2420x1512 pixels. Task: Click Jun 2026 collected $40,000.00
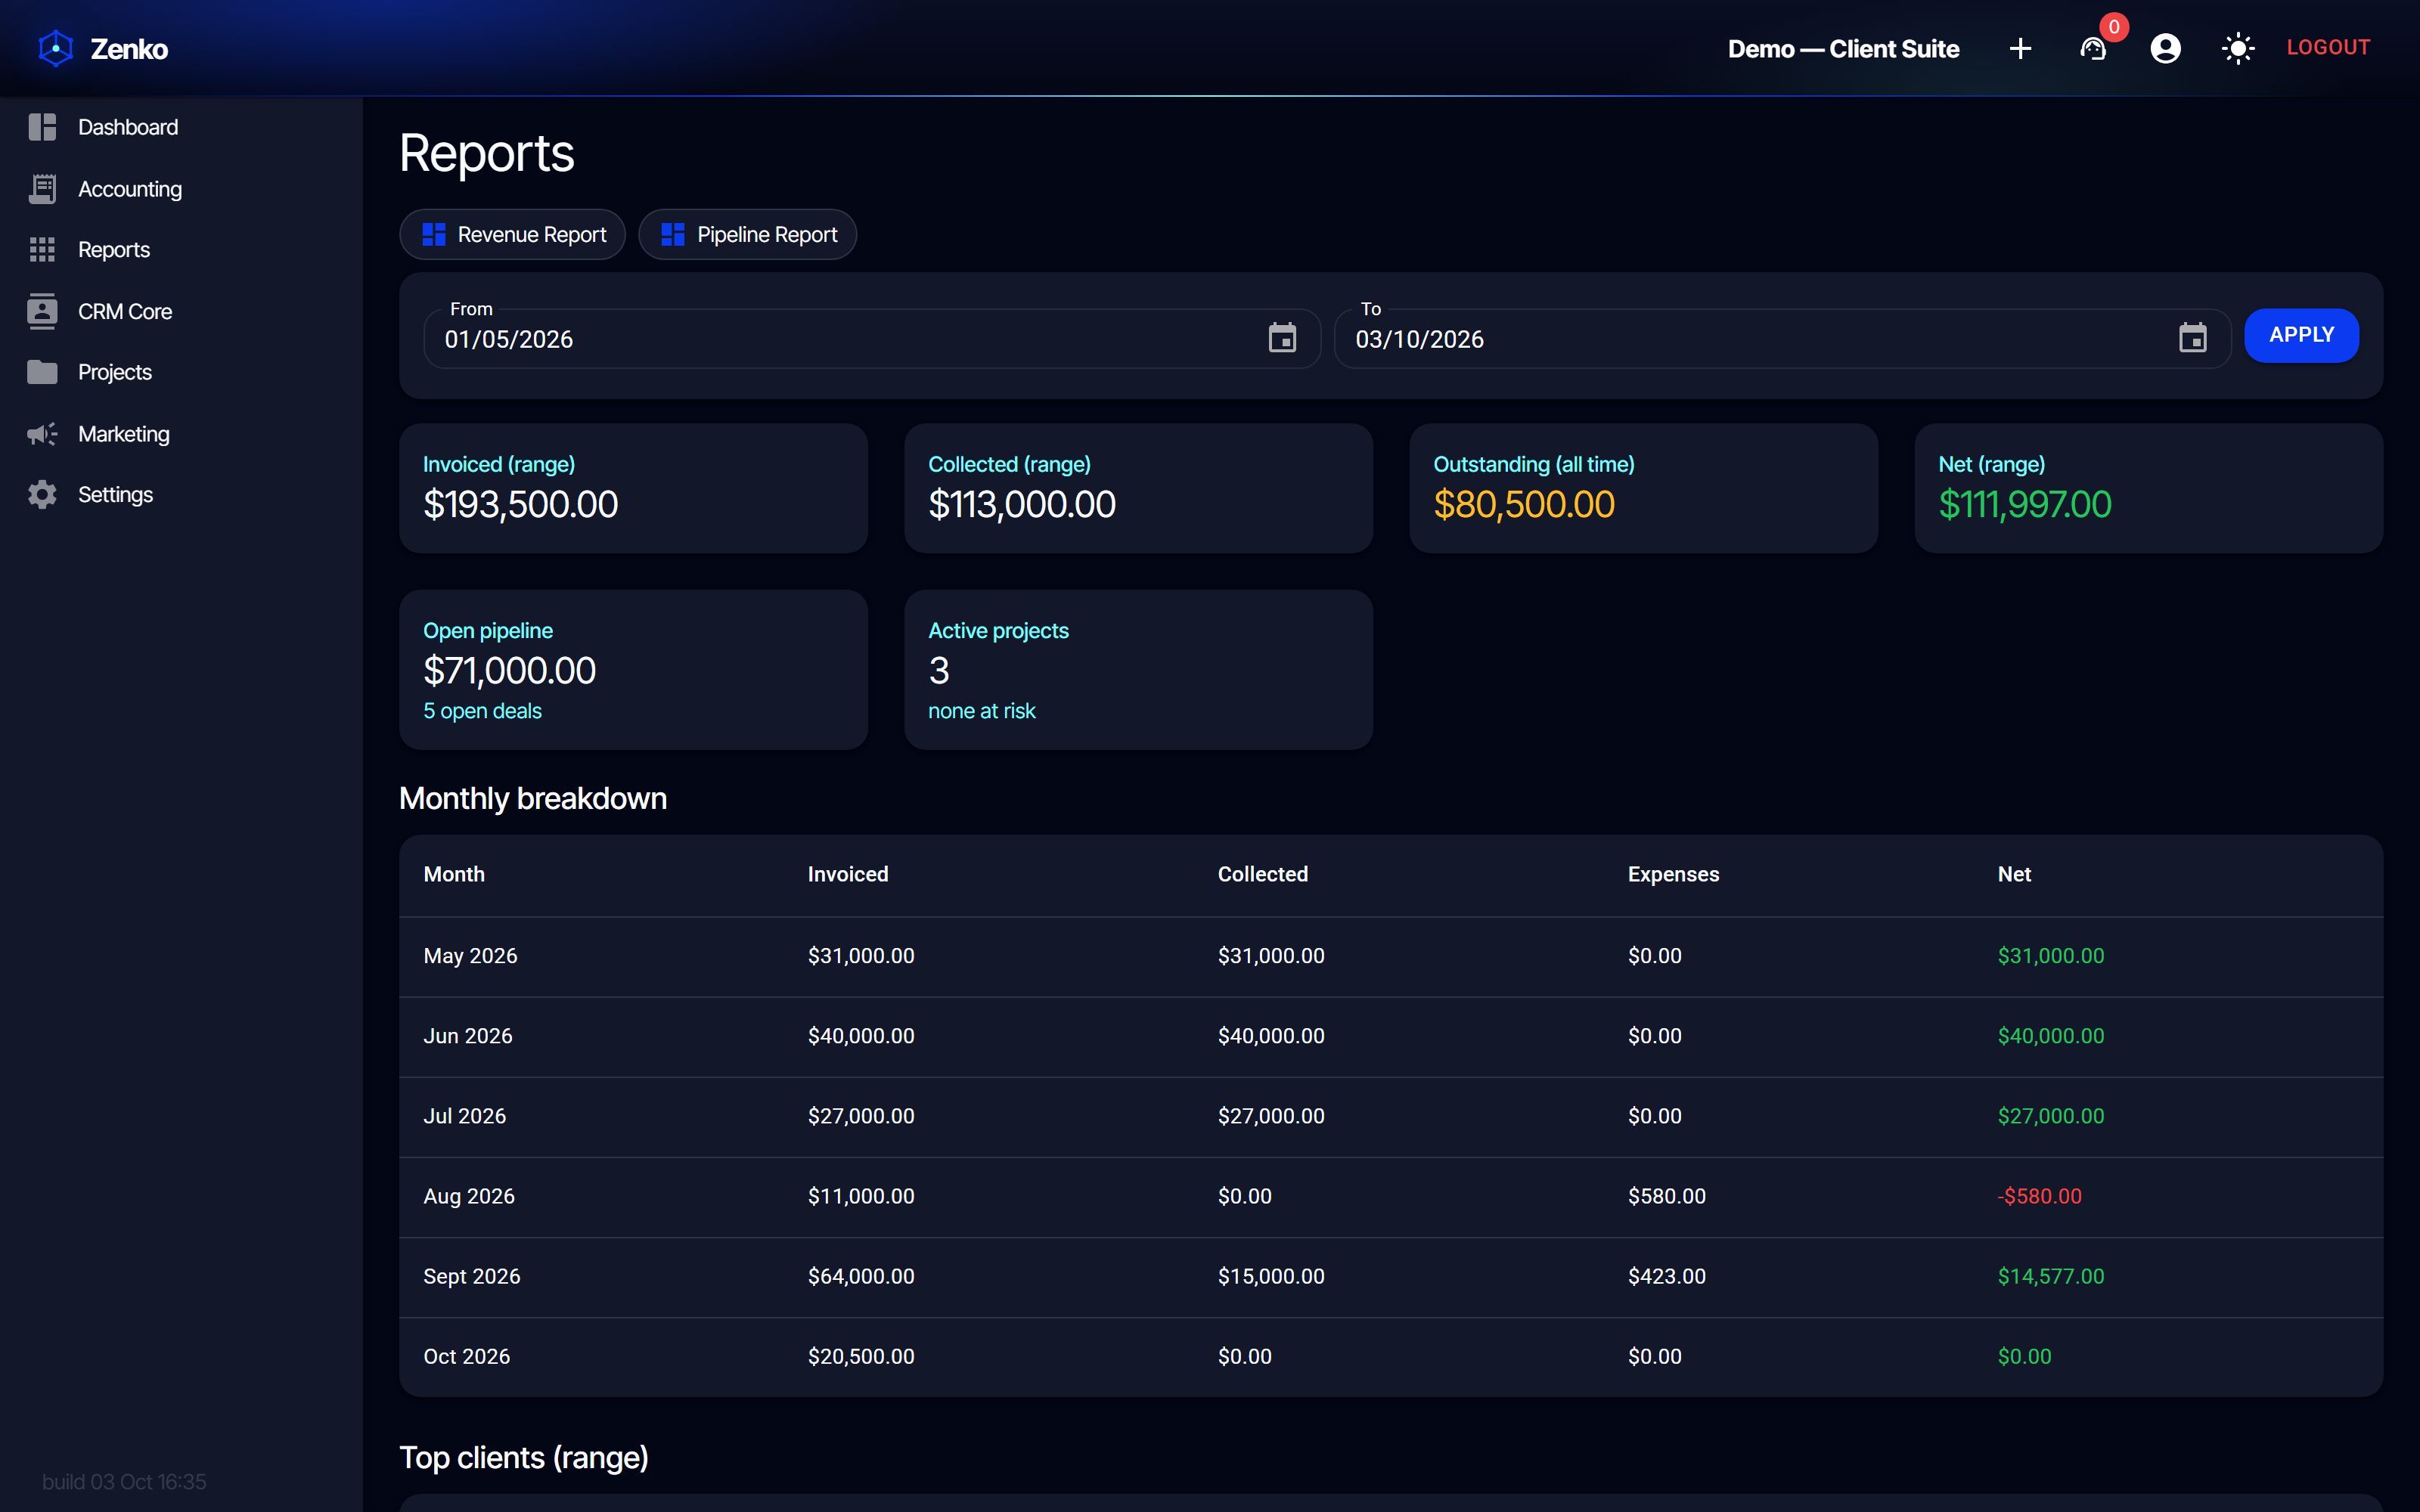coord(1271,1036)
